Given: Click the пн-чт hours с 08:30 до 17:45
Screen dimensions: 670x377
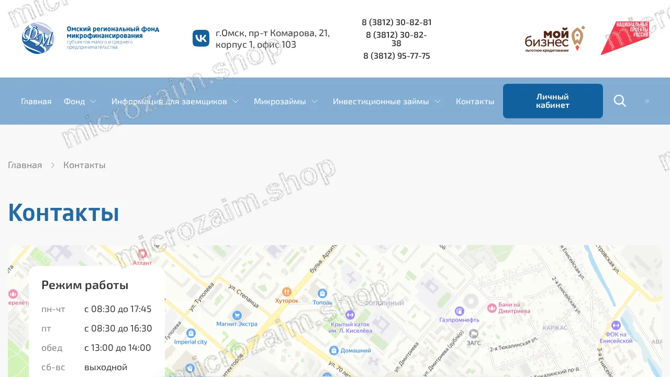Looking at the screenshot, I should coord(118,309).
